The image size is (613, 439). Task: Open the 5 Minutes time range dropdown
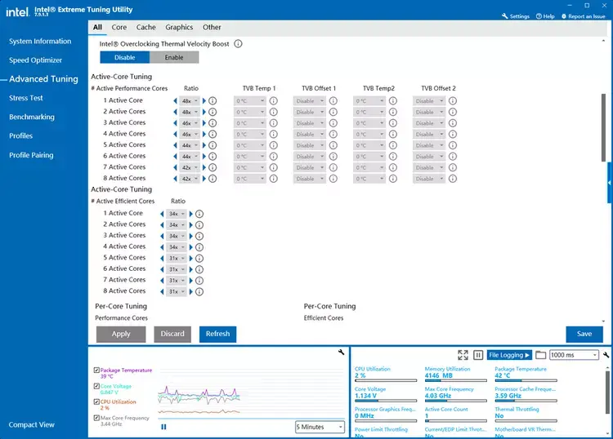[320, 427]
